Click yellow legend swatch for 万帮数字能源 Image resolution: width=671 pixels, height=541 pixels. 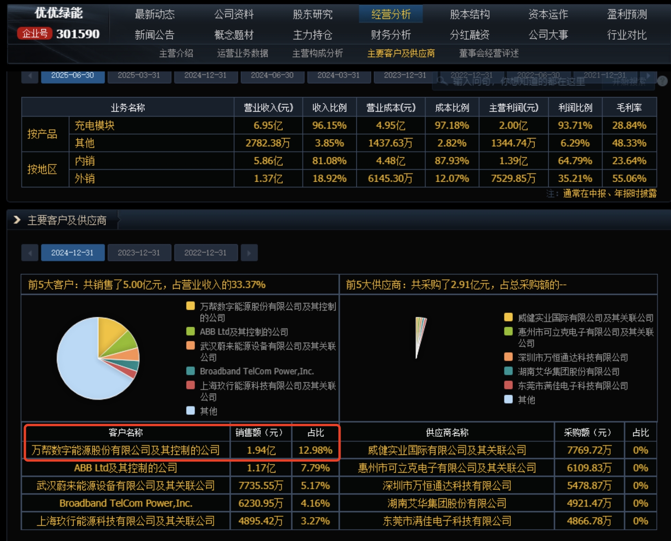pos(190,306)
